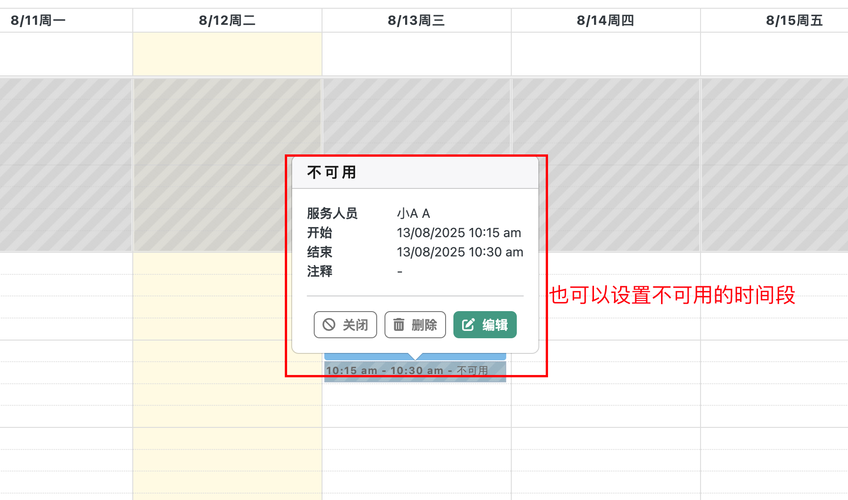Select the 8/13周三 column header
Image resolution: width=848 pixels, height=500 pixels.
[x=416, y=21]
